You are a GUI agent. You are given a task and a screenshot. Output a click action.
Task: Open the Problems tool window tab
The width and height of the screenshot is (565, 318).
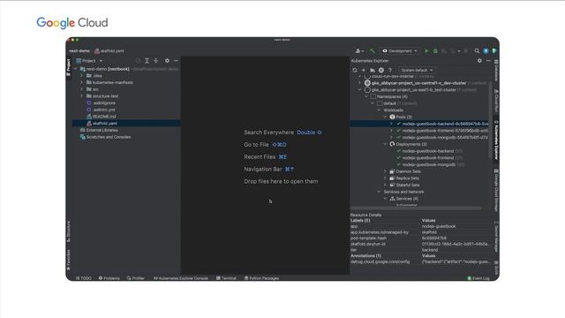pos(109,278)
